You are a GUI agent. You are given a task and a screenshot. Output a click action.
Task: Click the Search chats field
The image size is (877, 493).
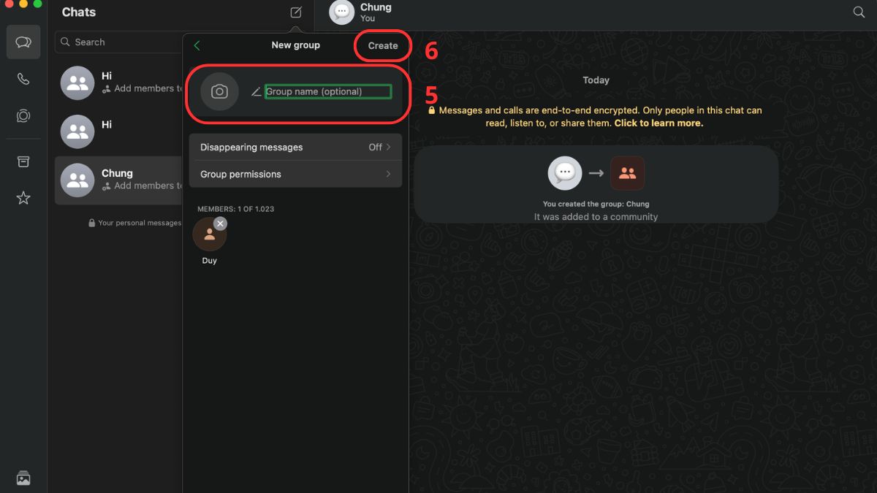[x=118, y=42]
